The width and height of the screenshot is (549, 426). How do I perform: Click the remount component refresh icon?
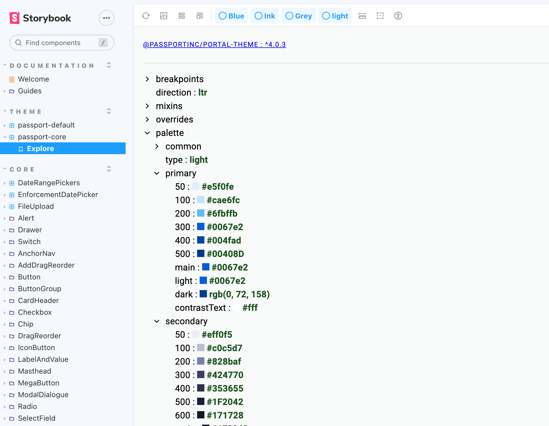[x=146, y=16]
